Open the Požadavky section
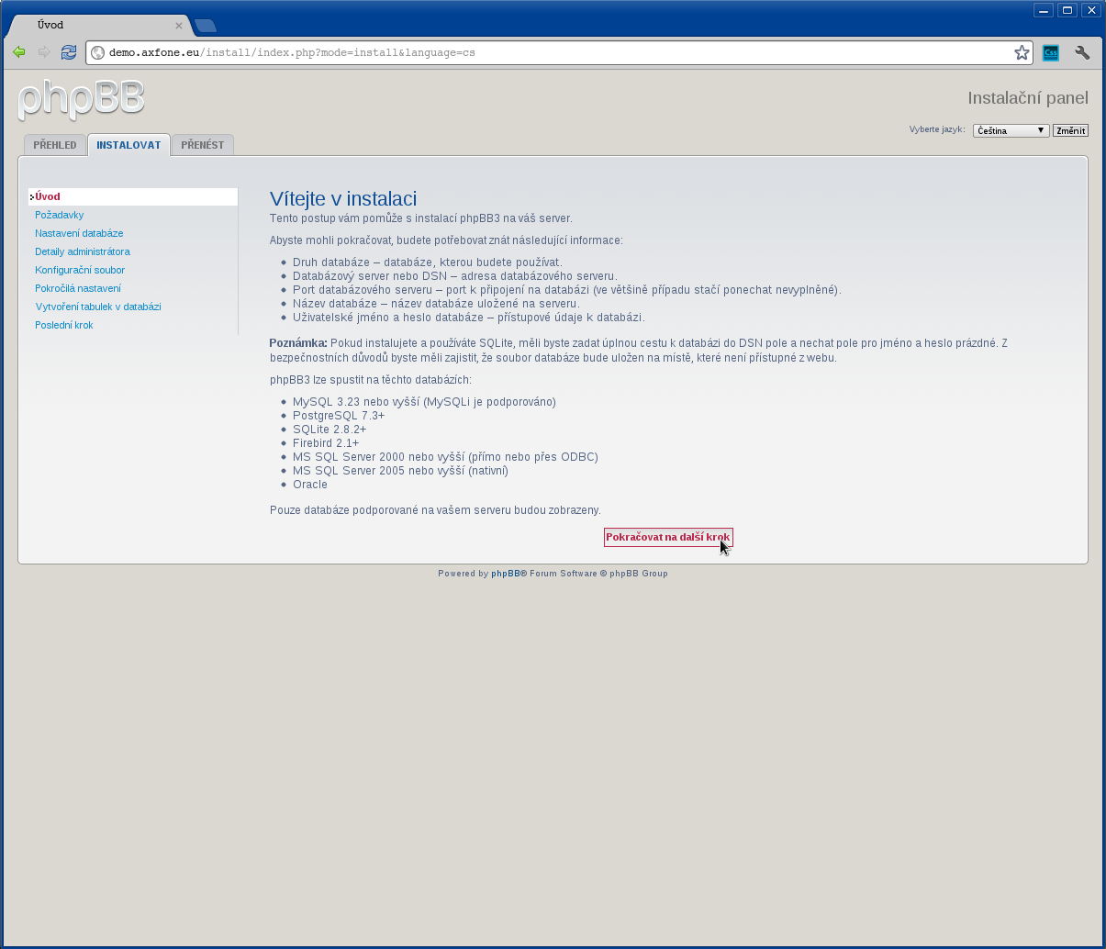This screenshot has height=949, width=1106. click(59, 214)
